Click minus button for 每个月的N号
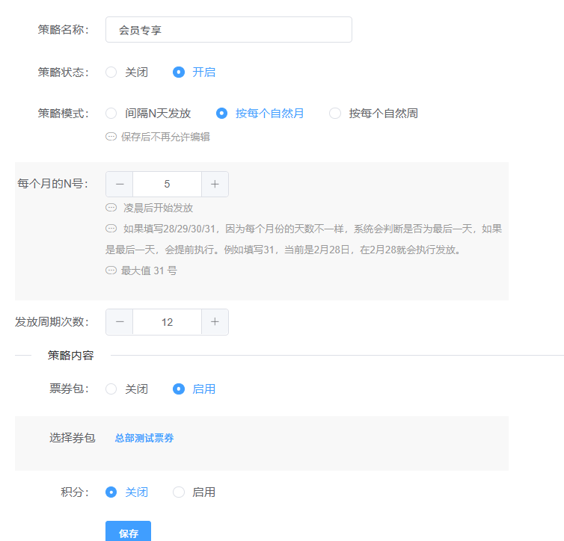 (x=120, y=184)
